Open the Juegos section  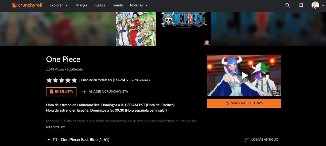[x=99, y=5]
